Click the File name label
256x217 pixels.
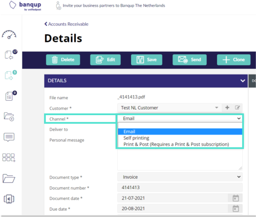click(x=59, y=98)
